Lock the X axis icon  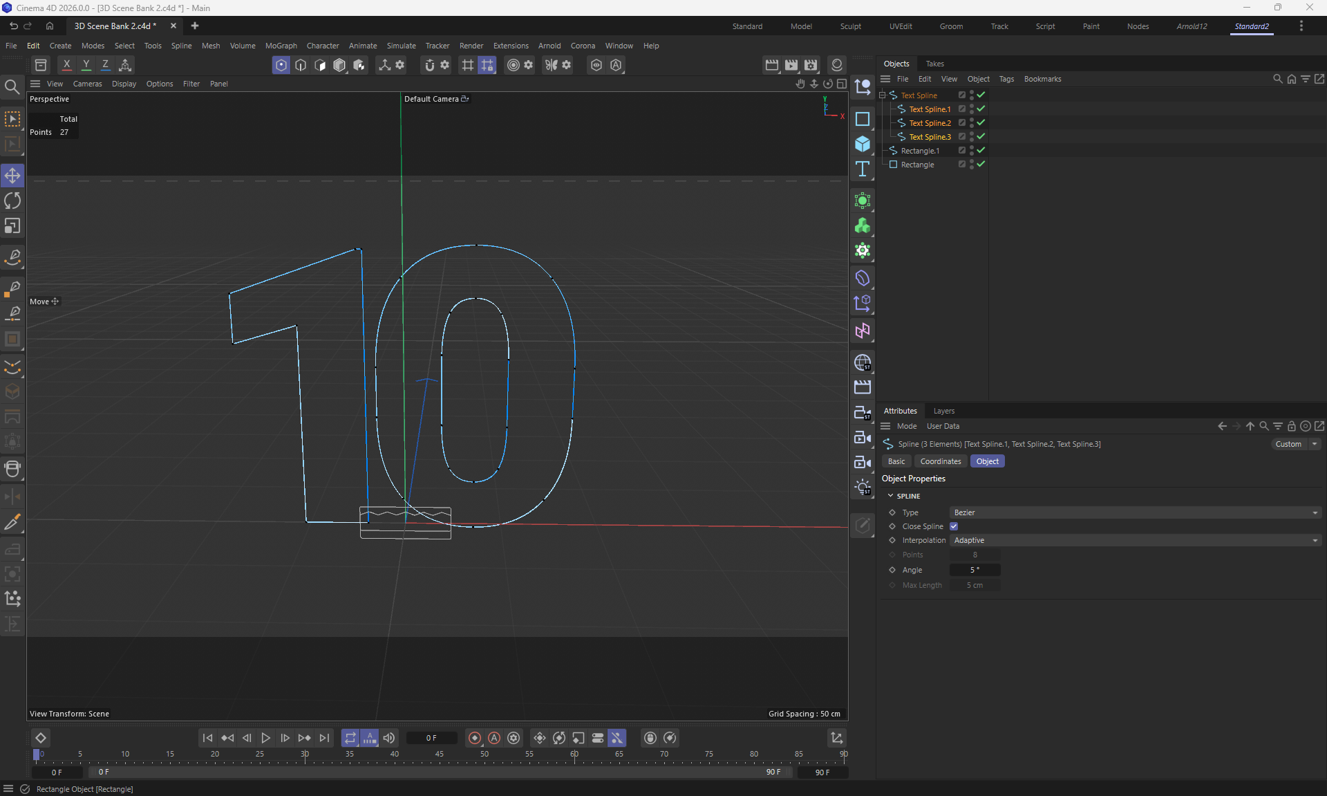tap(66, 64)
